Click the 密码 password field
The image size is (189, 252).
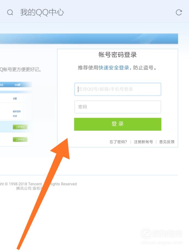[118, 107]
